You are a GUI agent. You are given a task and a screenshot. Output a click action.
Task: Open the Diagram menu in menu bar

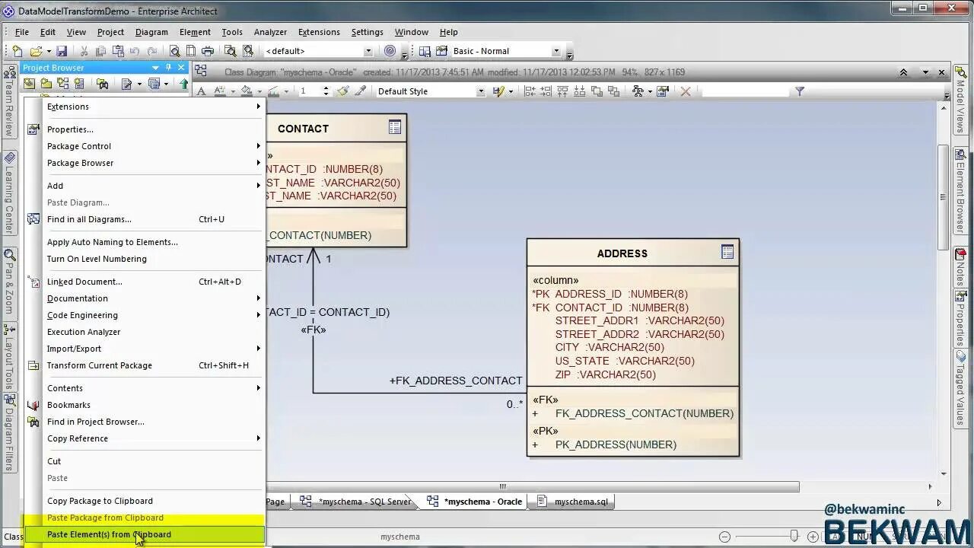(151, 32)
